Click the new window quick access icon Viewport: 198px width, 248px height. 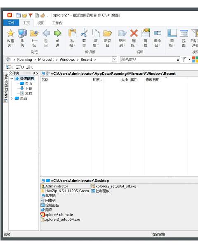click(x=18, y=15)
